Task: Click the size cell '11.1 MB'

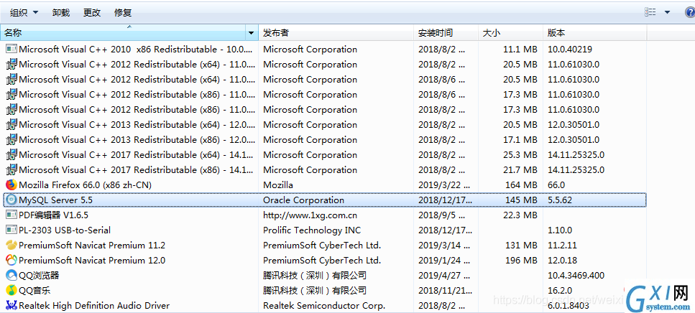Action: coord(520,49)
